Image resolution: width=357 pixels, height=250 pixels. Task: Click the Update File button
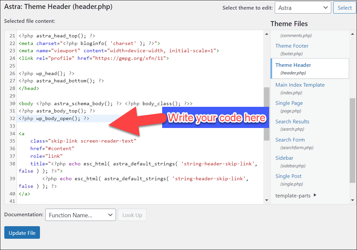pyautogui.click(x=22, y=233)
